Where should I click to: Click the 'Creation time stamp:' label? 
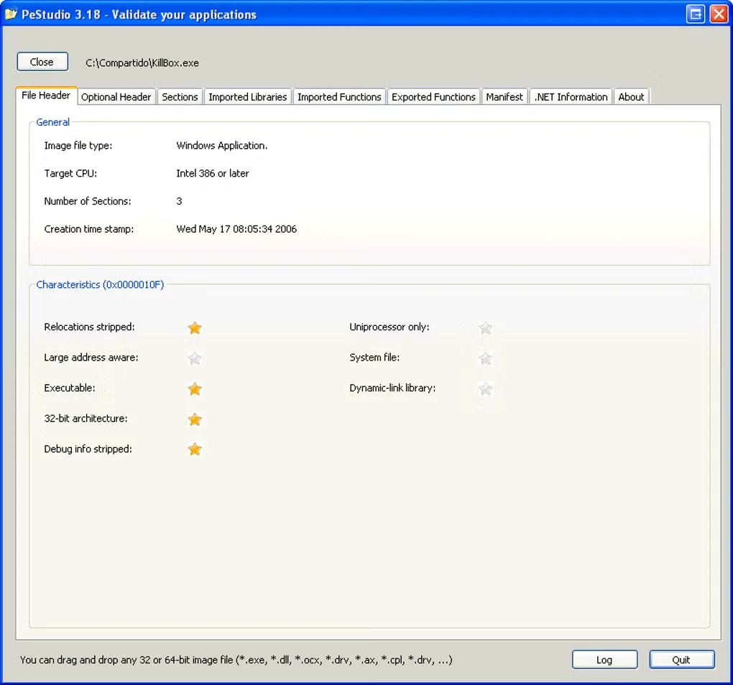tap(89, 229)
